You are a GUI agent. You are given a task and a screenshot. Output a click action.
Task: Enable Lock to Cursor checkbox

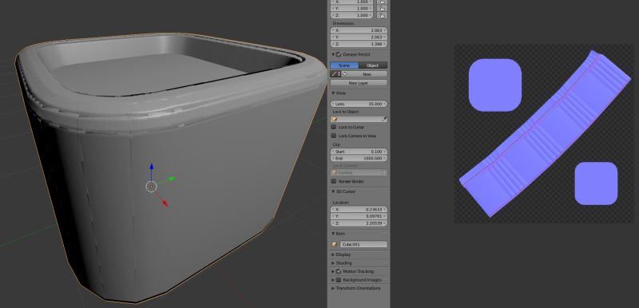(334, 128)
